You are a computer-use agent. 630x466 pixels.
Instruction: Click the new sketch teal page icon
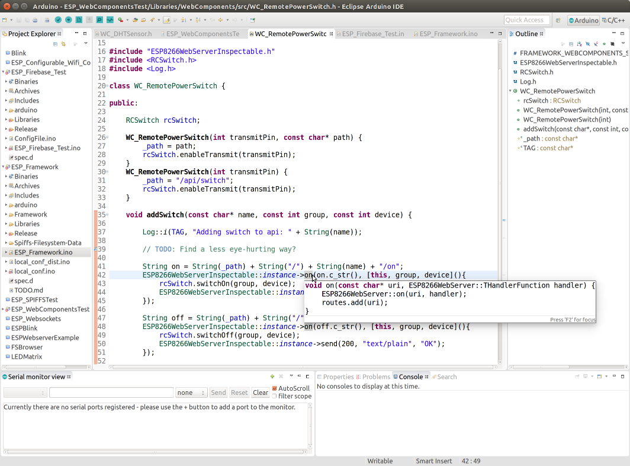(79, 20)
